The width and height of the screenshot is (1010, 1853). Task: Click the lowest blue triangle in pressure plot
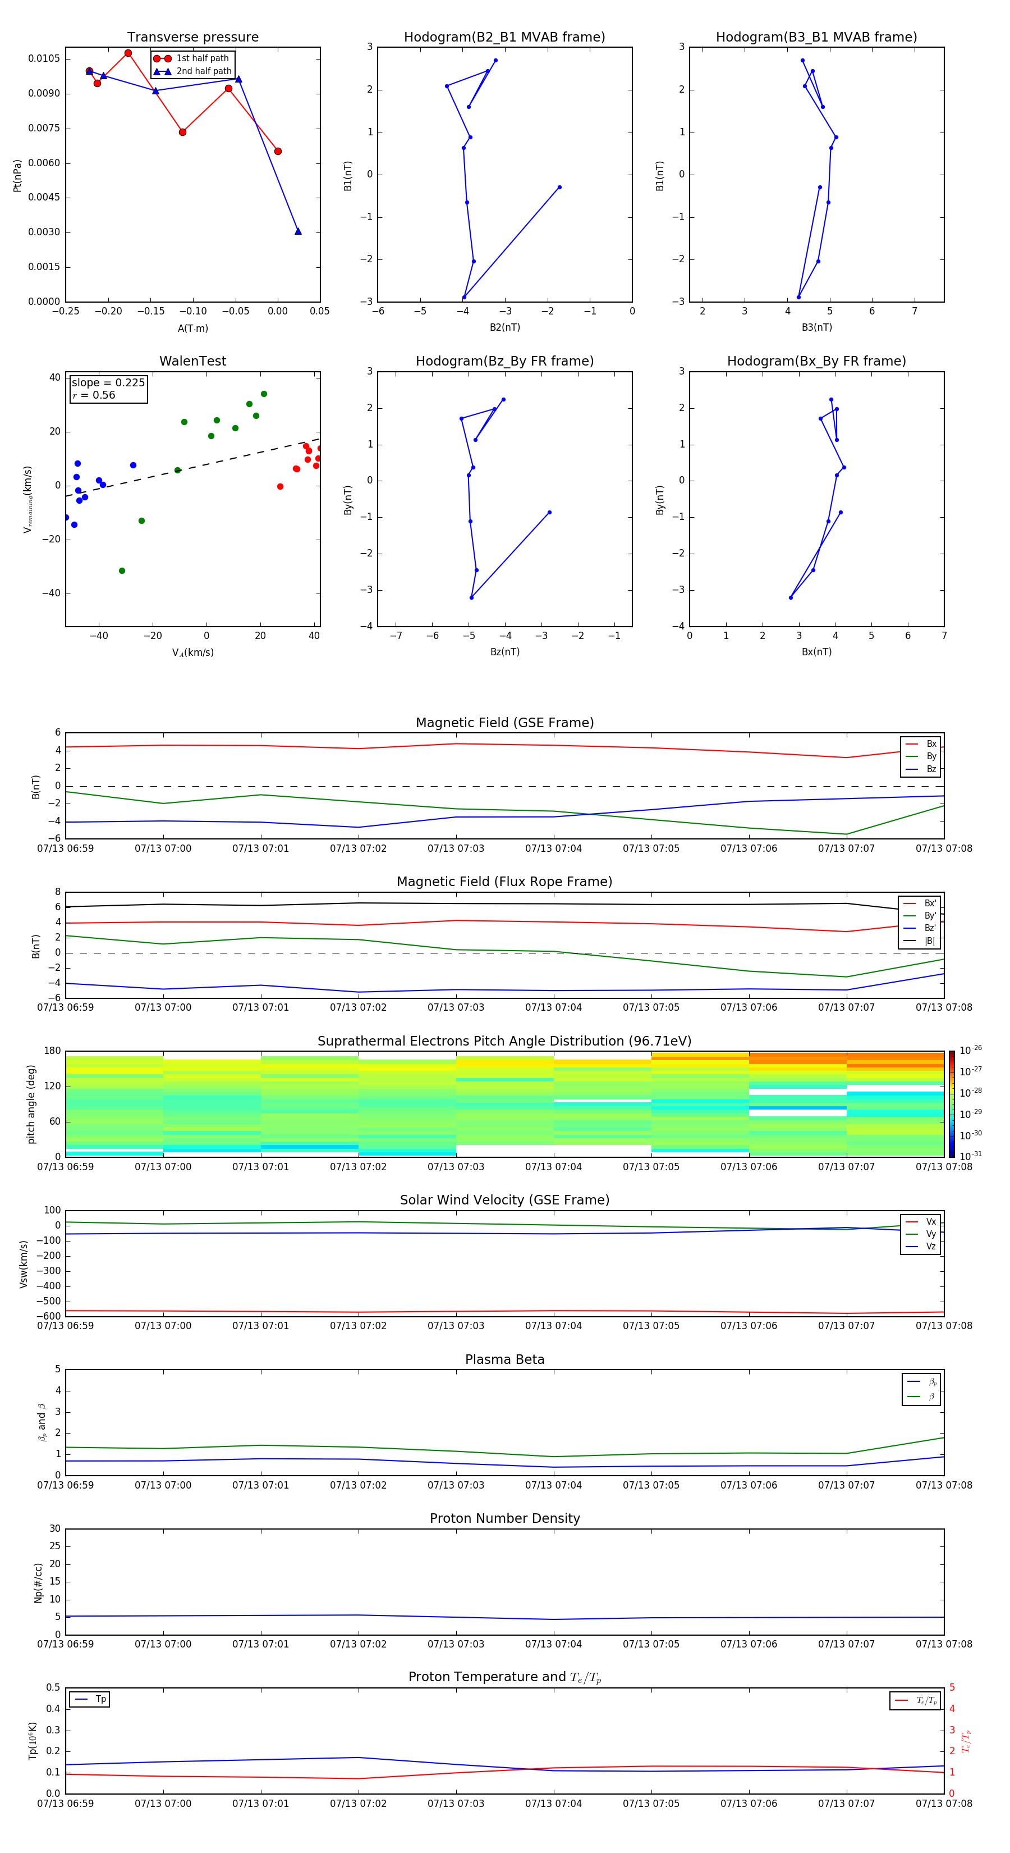299,231
